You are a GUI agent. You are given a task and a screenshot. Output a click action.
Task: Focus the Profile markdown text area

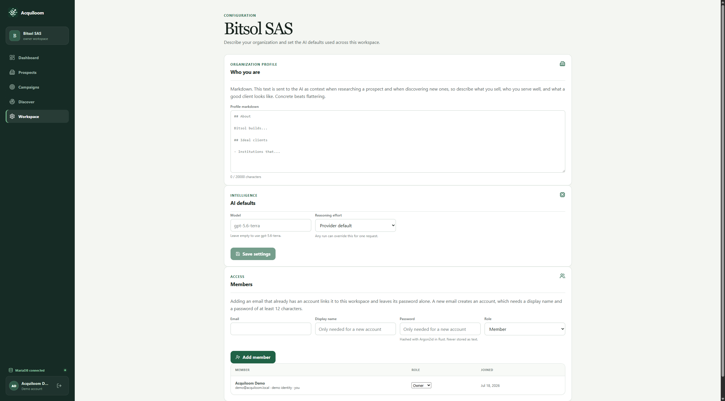coord(398,141)
